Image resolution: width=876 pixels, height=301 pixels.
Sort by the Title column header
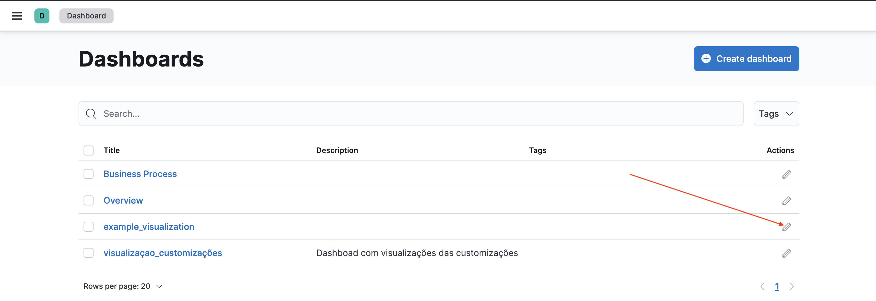(x=112, y=150)
